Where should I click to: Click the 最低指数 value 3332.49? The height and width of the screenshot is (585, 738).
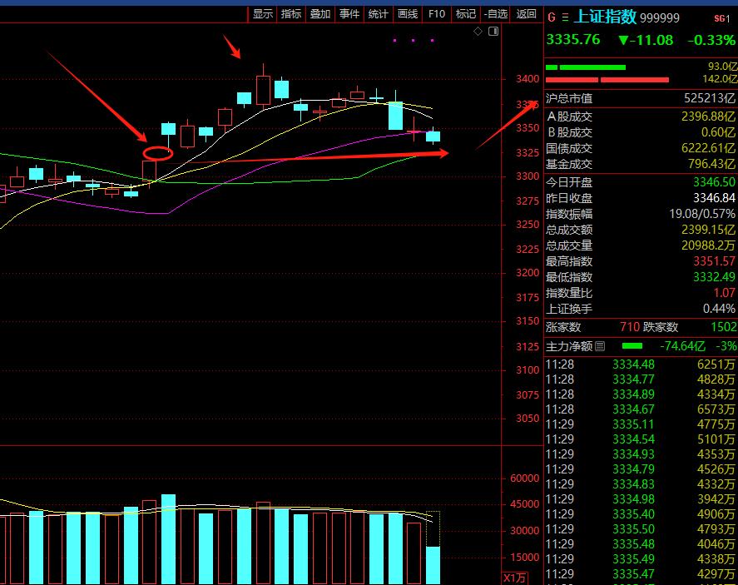tap(714, 277)
